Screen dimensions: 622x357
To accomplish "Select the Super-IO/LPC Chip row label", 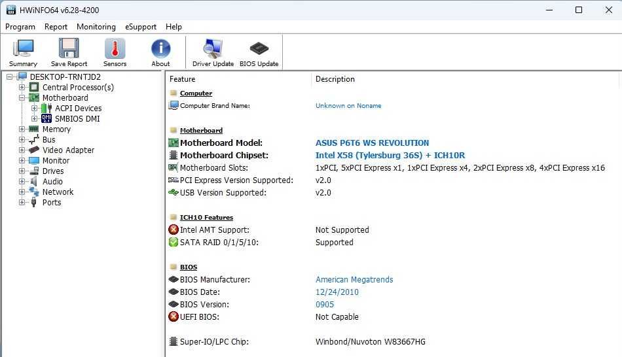I will (214, 341).
